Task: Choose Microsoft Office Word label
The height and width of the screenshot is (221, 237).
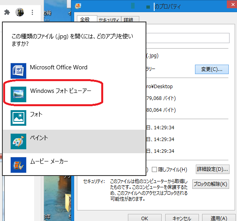Action: coord(58,67)
